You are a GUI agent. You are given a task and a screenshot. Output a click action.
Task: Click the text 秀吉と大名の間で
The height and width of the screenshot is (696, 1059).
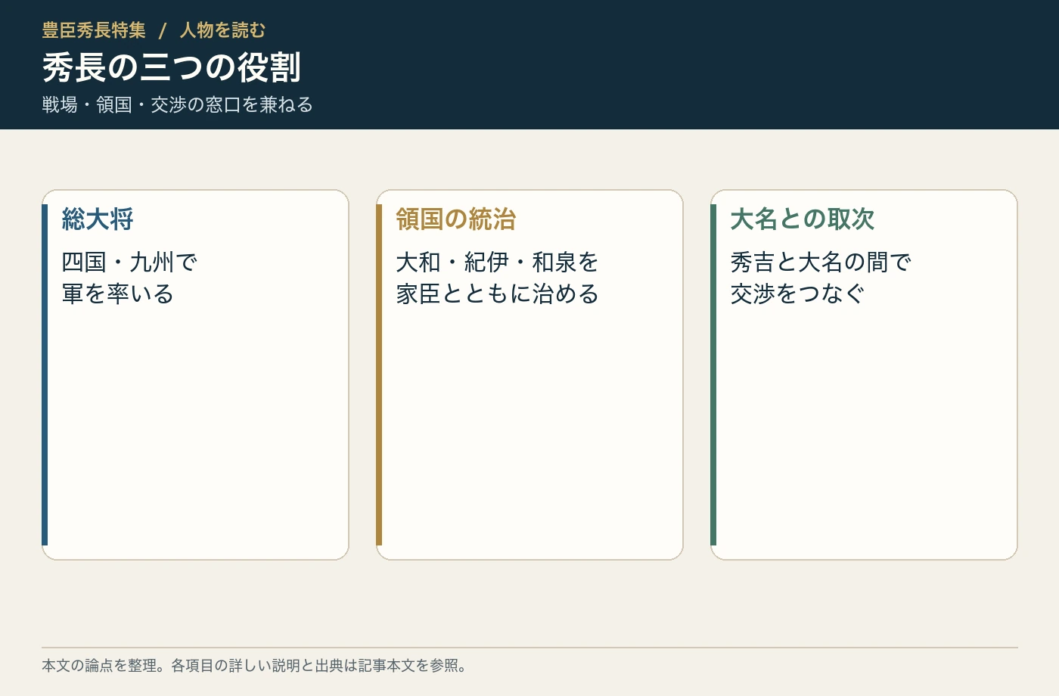pos(821,263)
